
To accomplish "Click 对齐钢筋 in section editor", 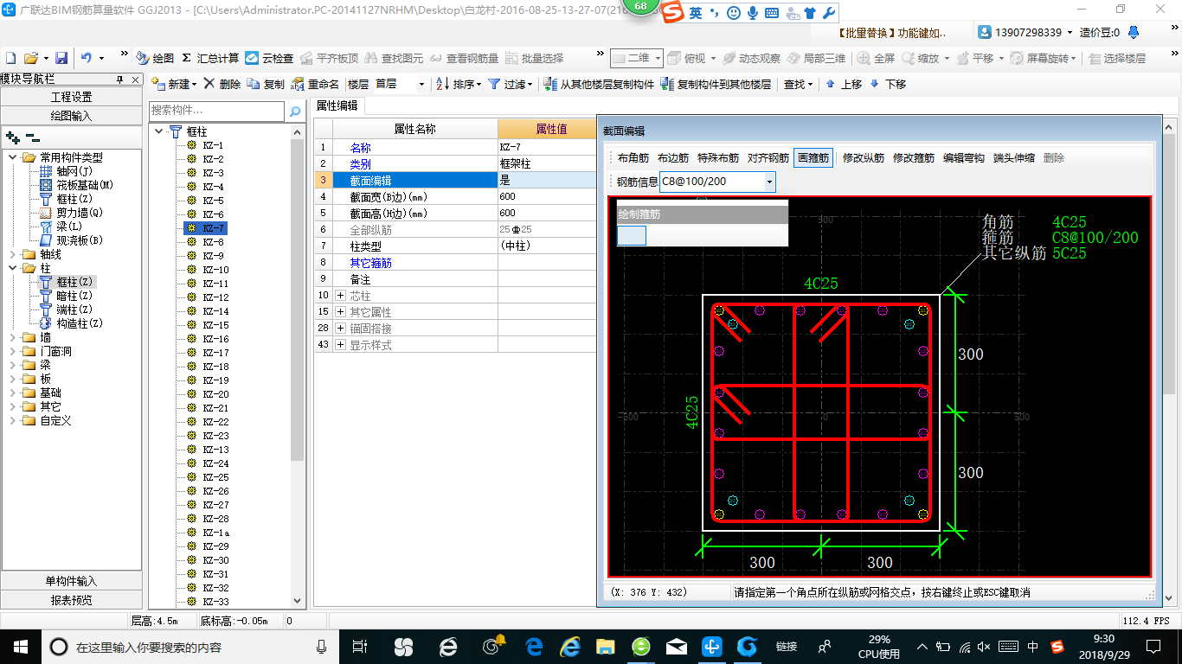I will pyautogui.click(x=768, y=158).
